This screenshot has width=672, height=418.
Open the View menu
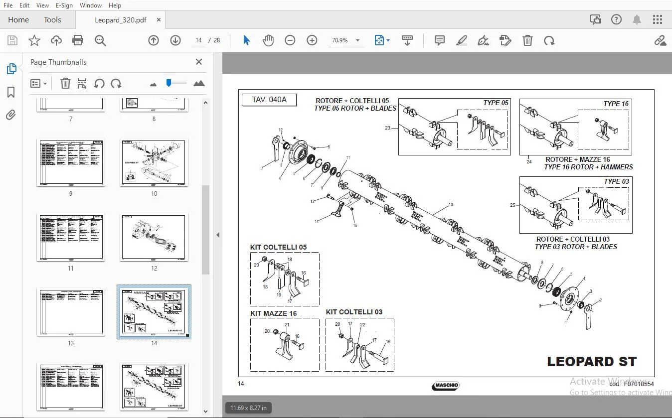pyautogui.click(x=43, y=5)
